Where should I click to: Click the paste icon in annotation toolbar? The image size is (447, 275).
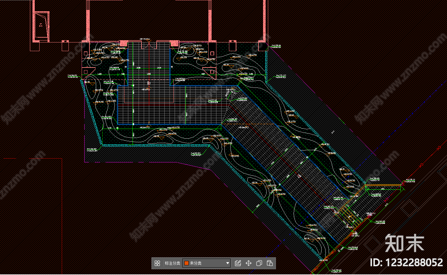270,263
